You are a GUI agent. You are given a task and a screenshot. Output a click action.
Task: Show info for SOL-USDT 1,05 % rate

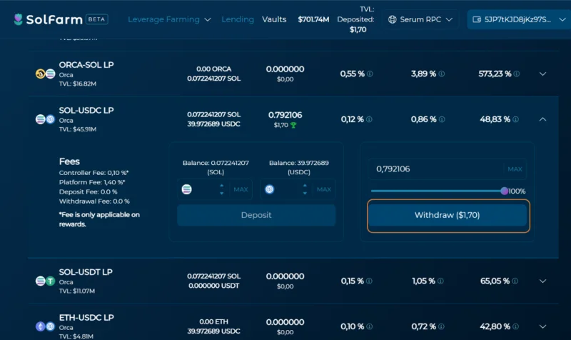440,281
